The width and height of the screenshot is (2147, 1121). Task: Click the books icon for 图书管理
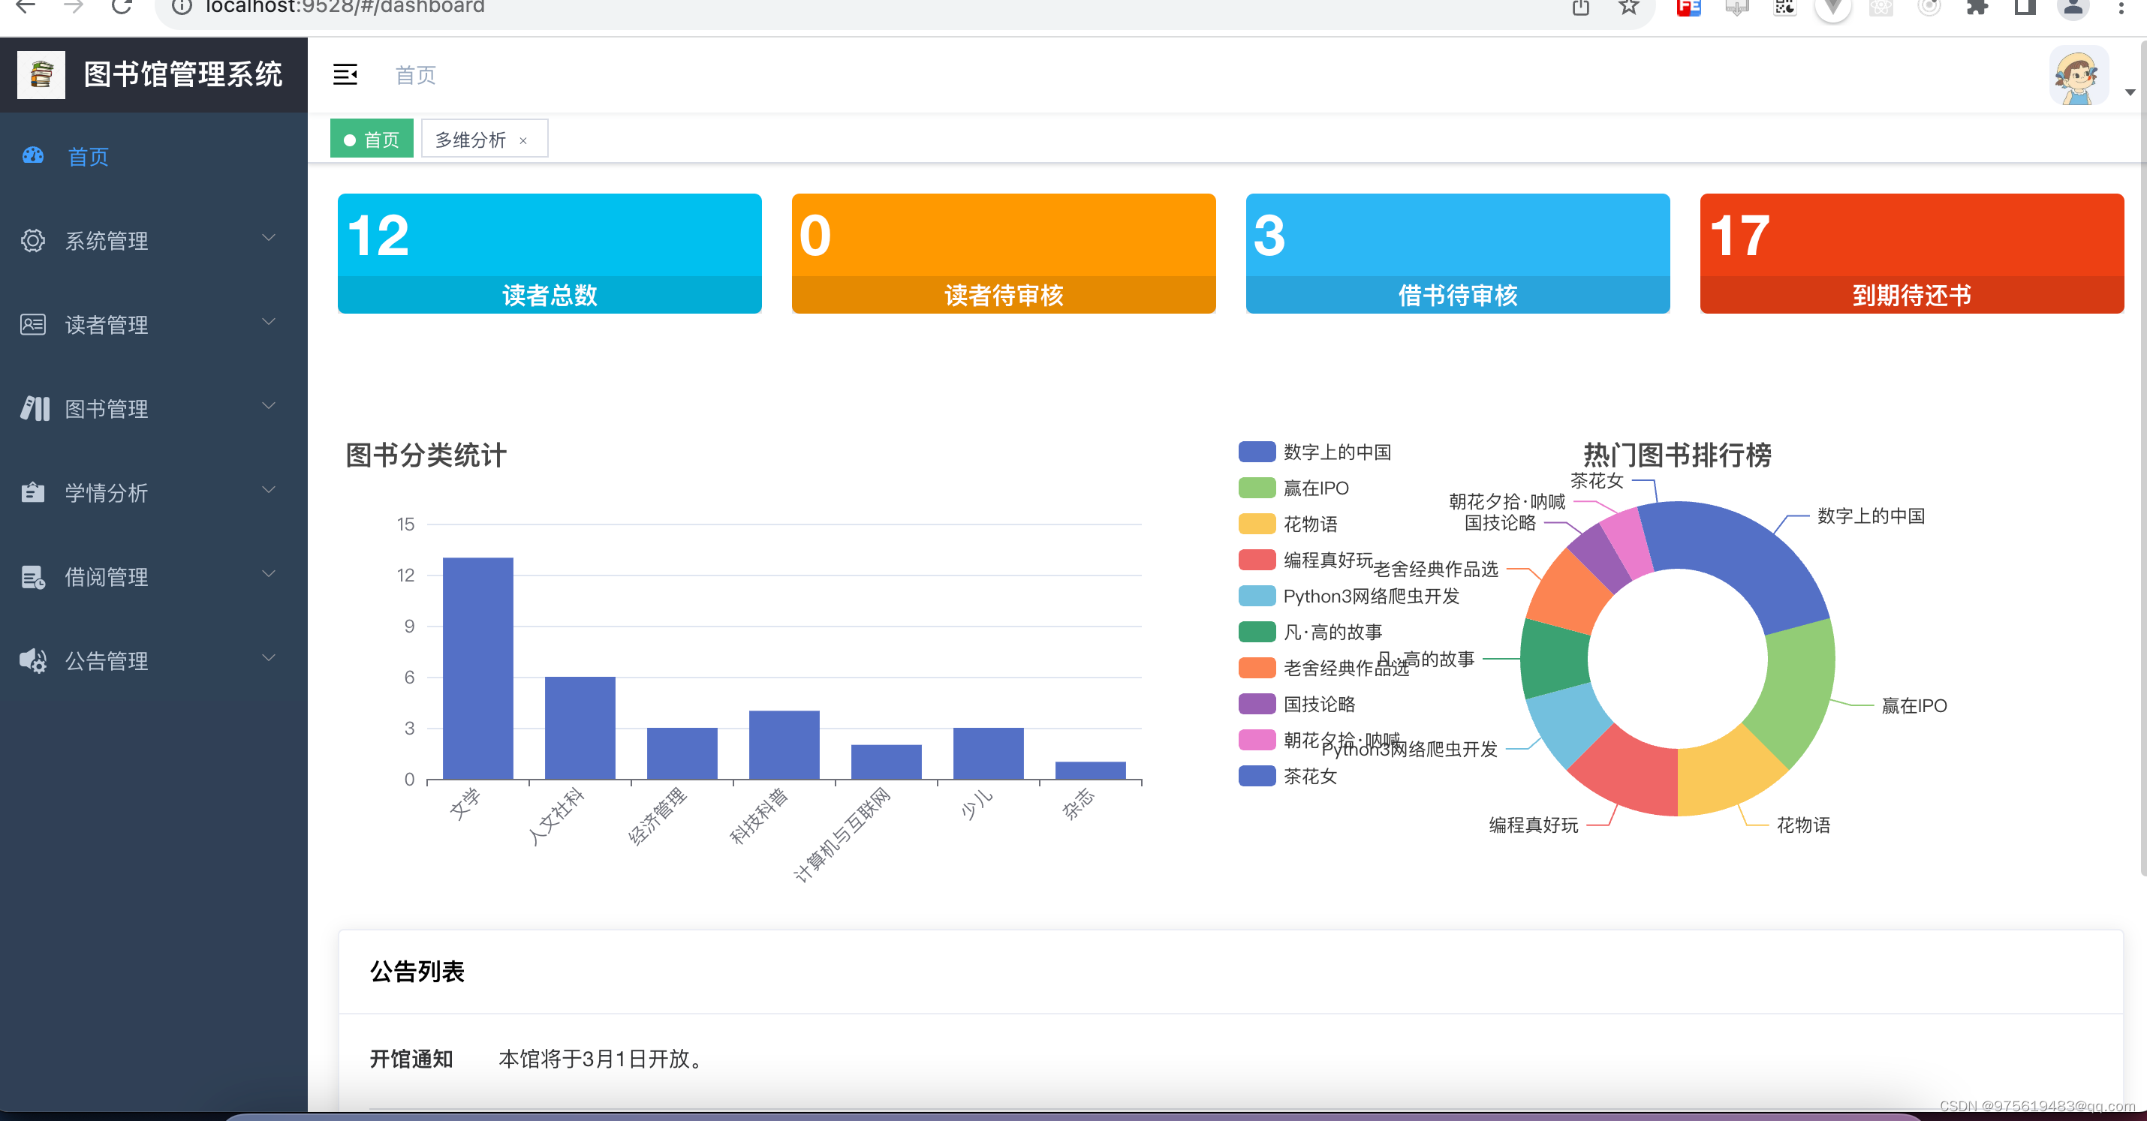pos(35,408)
